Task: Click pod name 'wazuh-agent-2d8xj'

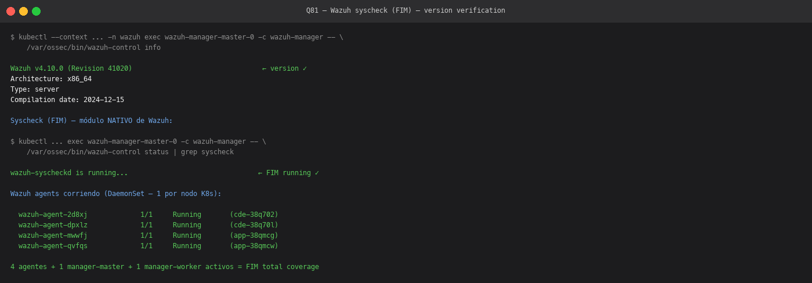Action: [x=53, y=215]
